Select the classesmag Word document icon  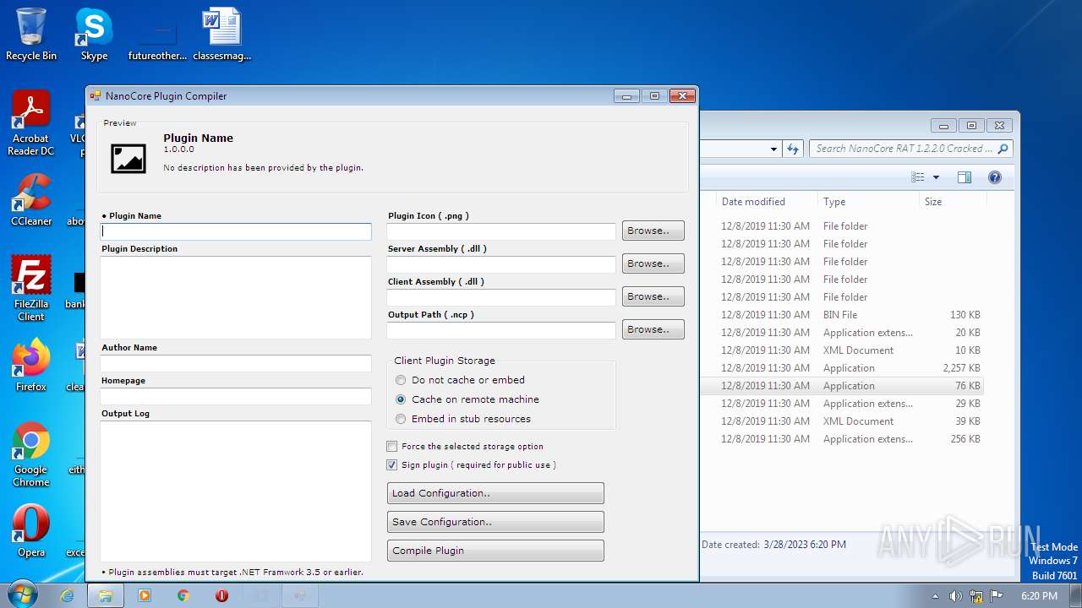(222, 34)
